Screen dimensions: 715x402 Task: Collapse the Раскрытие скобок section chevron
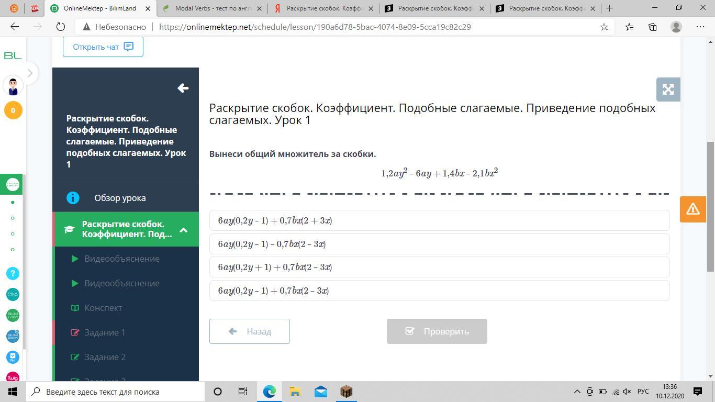click(x=183, y=230)
